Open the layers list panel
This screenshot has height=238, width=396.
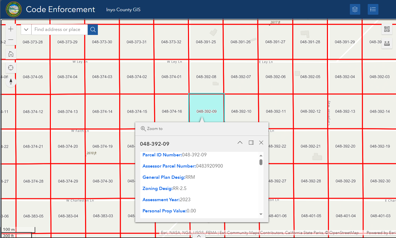click(x=355, y=10)
